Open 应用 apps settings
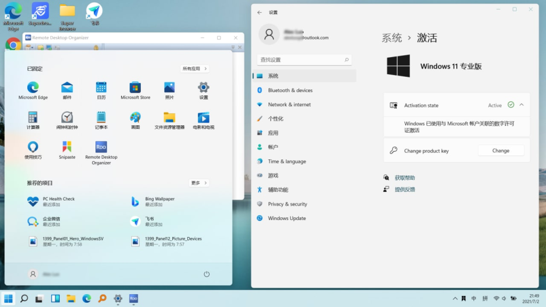The height and width of the screenshot is (307, 546). [x=304, y=133]
